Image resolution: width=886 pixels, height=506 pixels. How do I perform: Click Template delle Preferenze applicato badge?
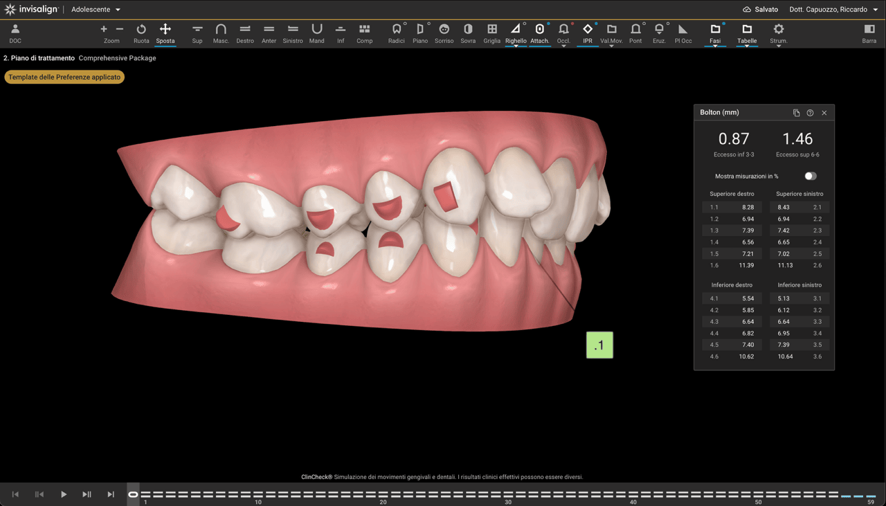64,77
